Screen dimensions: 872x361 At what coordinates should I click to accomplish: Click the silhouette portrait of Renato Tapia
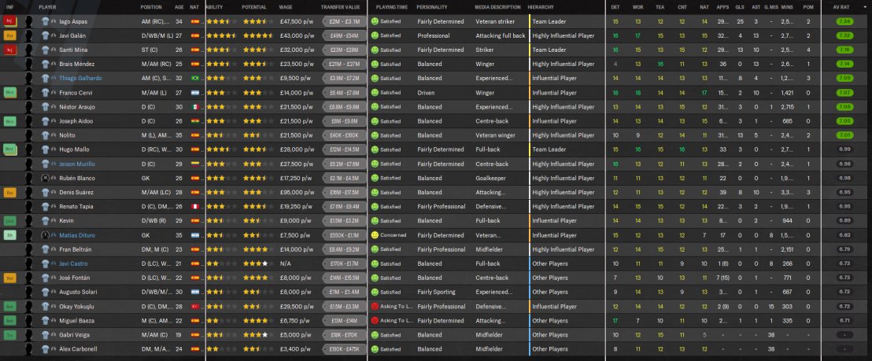click(29, 207)
